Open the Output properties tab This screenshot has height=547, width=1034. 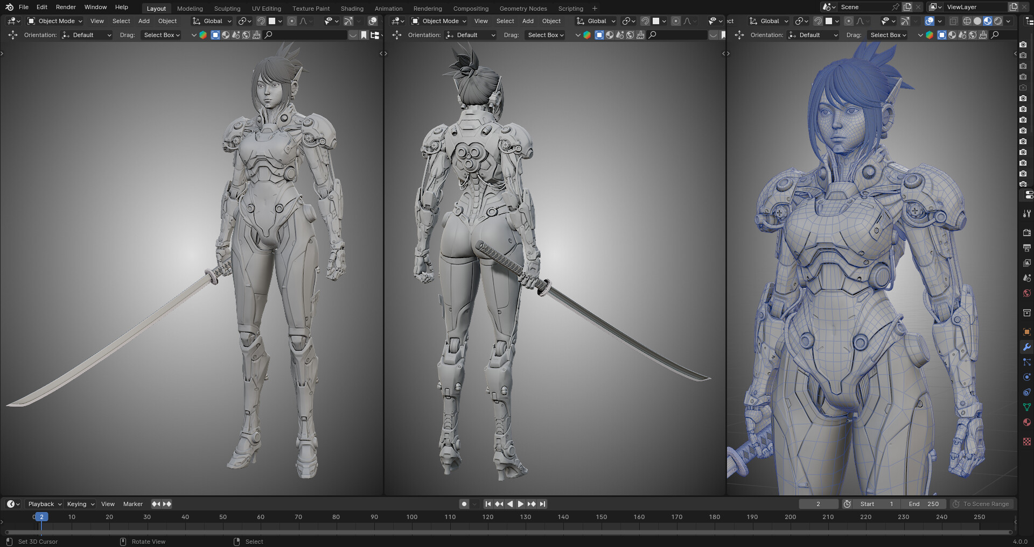pyautogui.click(x=1026, y=248)
